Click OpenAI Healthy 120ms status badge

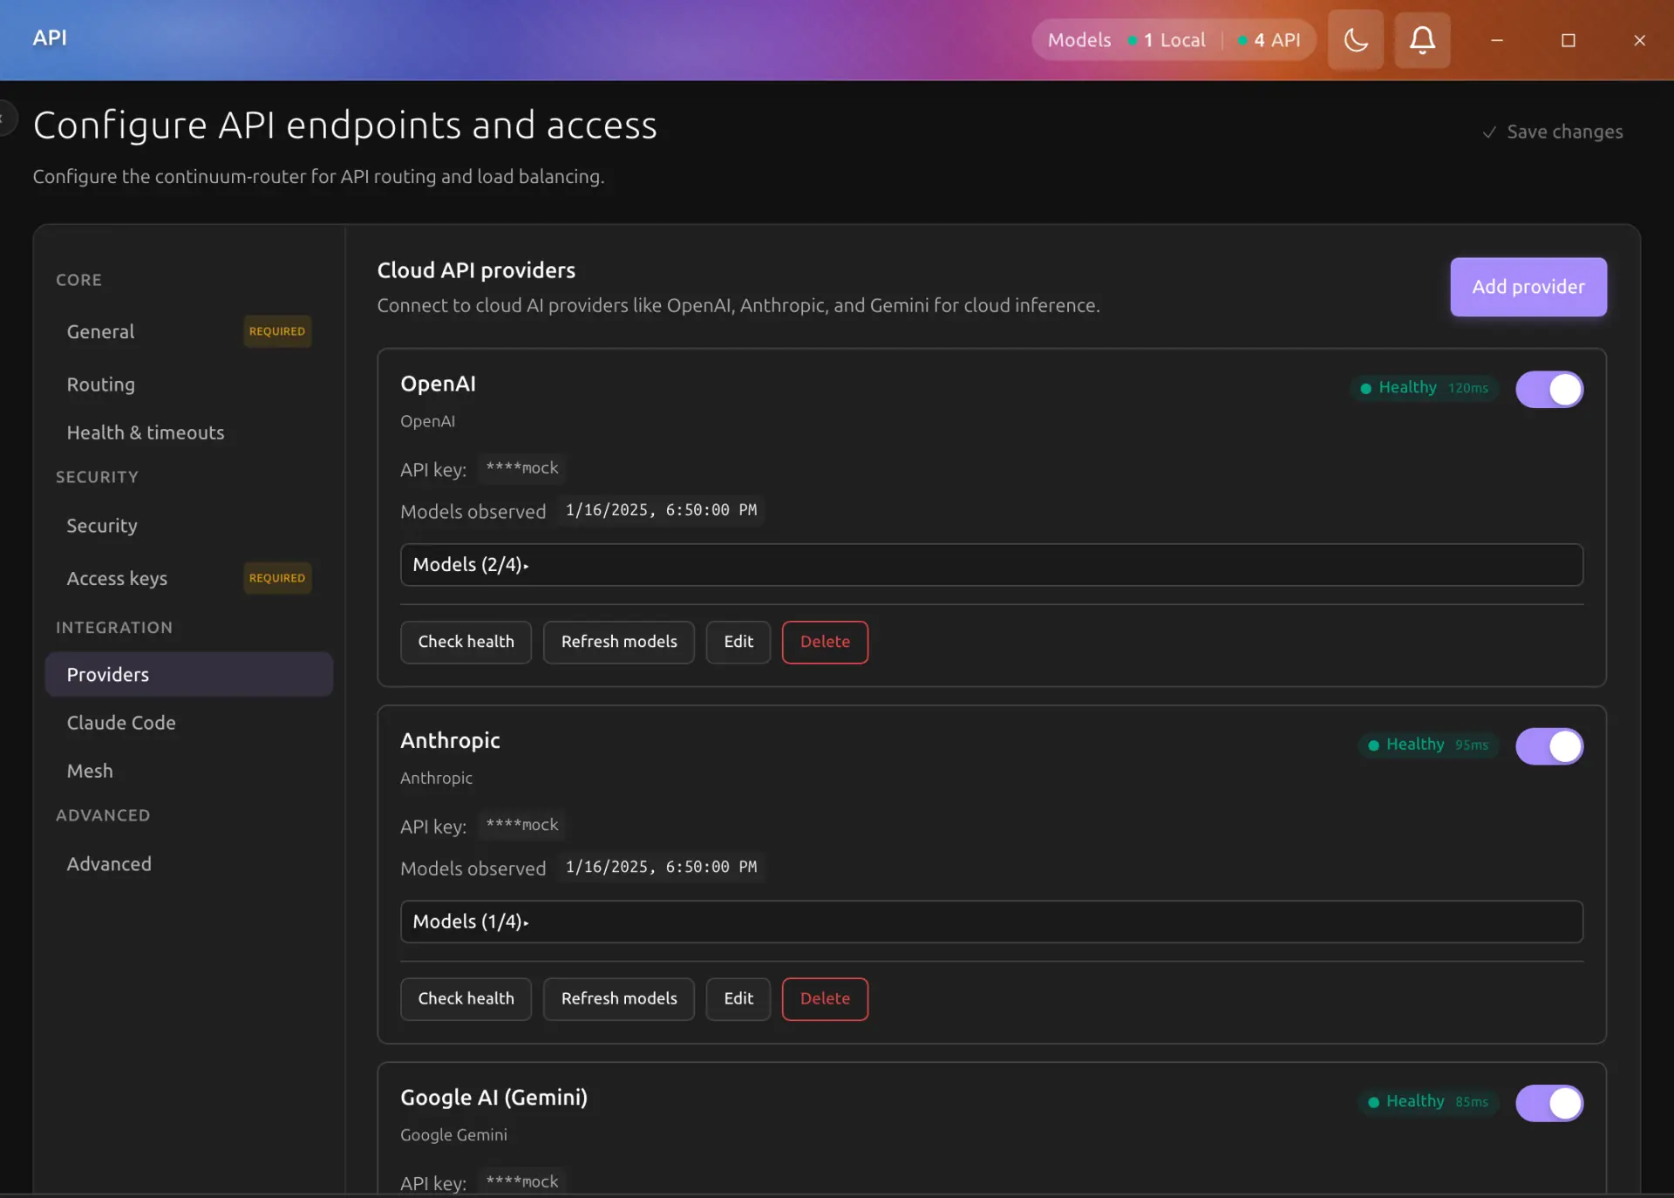click(1425, 388)
